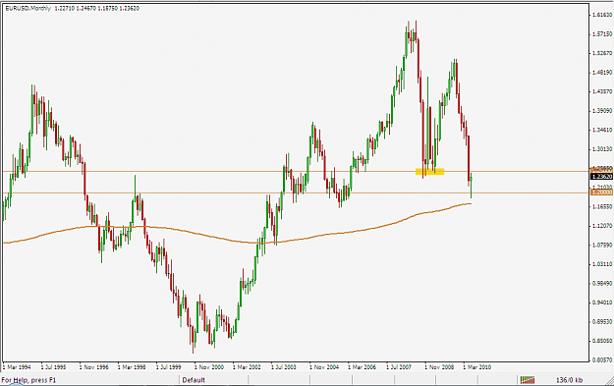The image size is (614, 386).
Task: Click the 1 Mar 2010 date label
Action: point(476,367)
